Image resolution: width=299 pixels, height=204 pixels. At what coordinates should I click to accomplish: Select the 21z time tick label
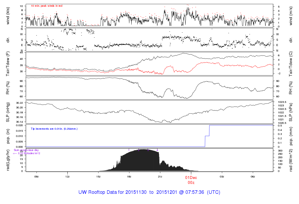160,176
